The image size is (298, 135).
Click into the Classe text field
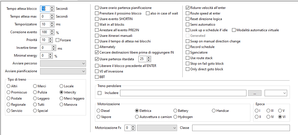[241, 128]
